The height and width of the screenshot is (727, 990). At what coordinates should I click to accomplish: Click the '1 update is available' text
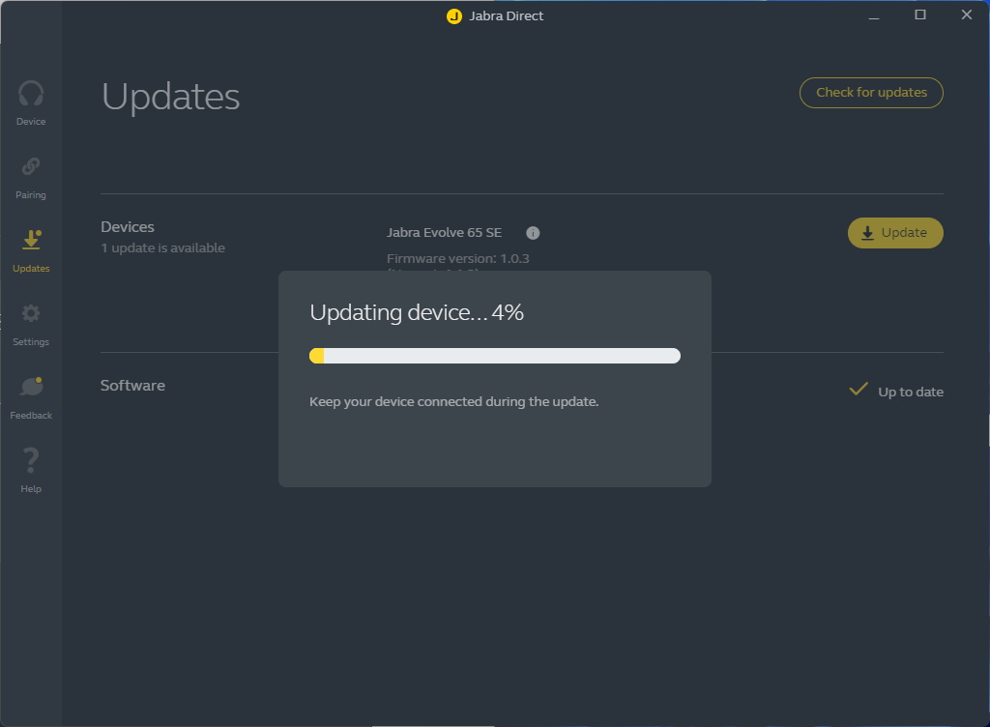162,248
